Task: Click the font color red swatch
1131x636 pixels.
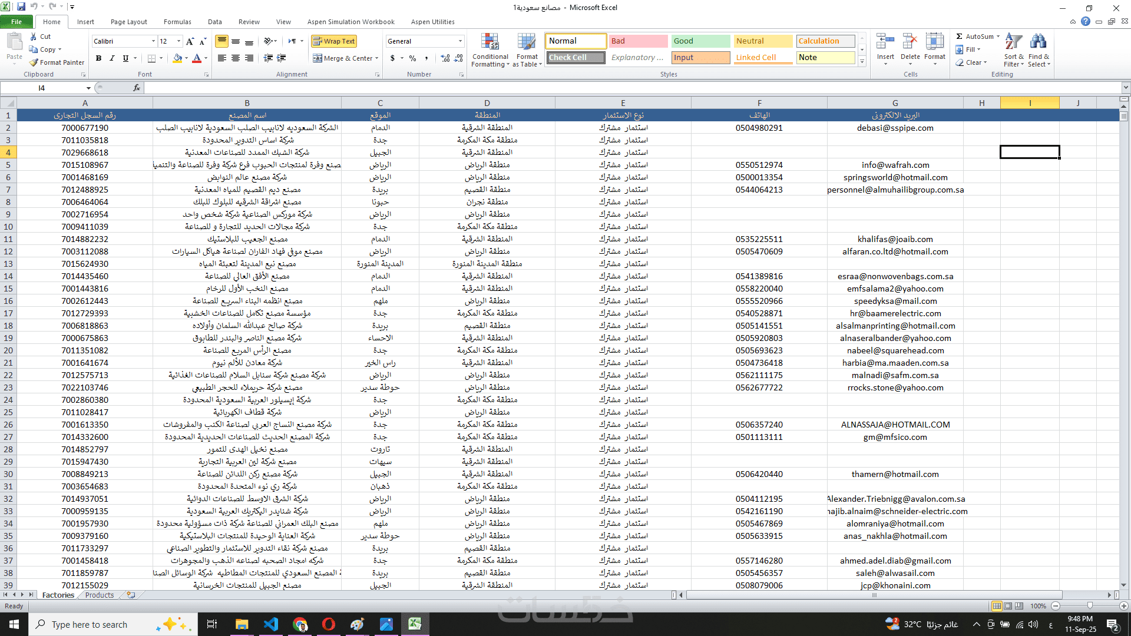Action: [x=197, y=58]
